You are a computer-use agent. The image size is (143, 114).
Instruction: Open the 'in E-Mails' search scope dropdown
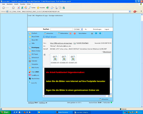(x=78, y=29)
